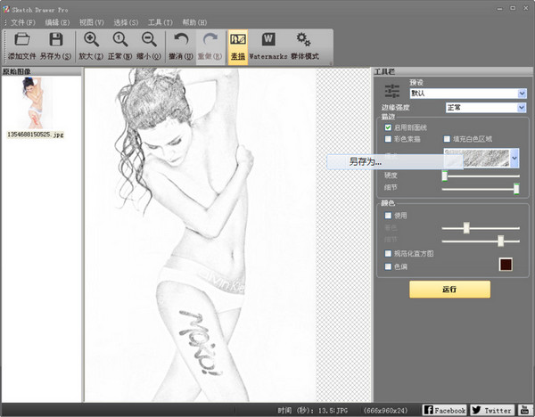Toggle the 启用割围线 checkbox

(388, 127)
